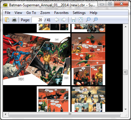Click the bottom-right council chamber page
Viewport: 131px width, 120px height.
tap(88, 99)
